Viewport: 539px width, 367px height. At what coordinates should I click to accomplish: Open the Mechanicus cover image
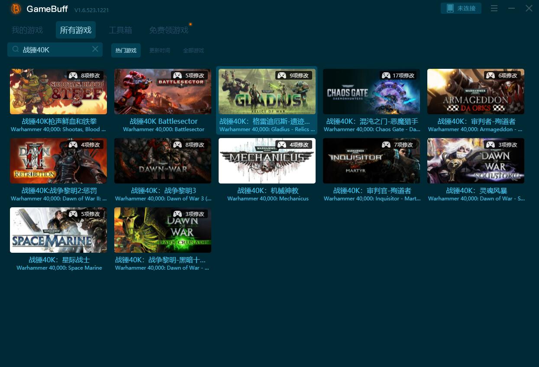(x=267, y=161)
